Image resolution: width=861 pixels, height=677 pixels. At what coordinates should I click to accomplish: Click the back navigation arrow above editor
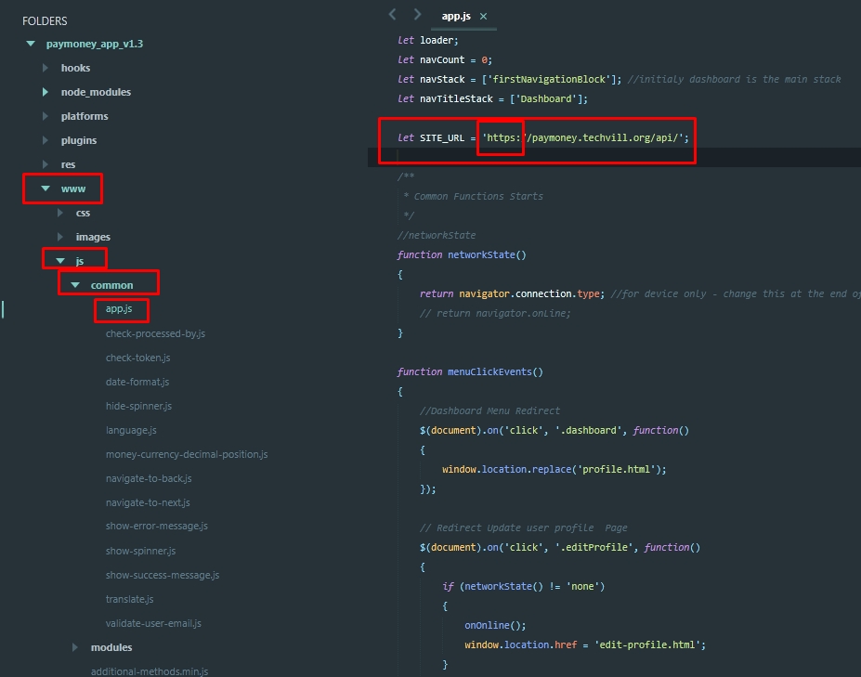(x=392, y=15)
